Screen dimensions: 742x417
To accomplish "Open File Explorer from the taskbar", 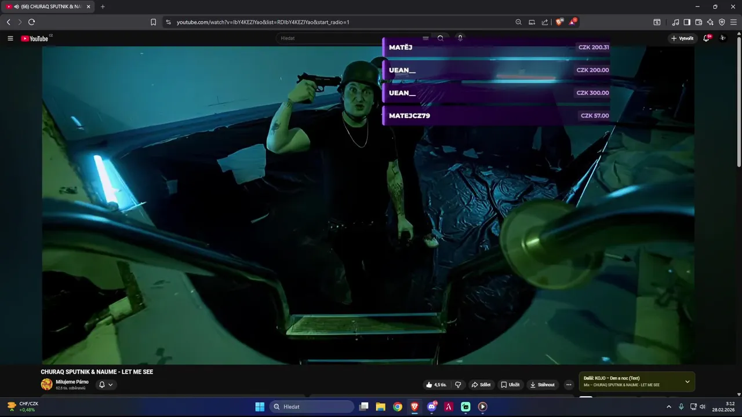I will (381, 407).
